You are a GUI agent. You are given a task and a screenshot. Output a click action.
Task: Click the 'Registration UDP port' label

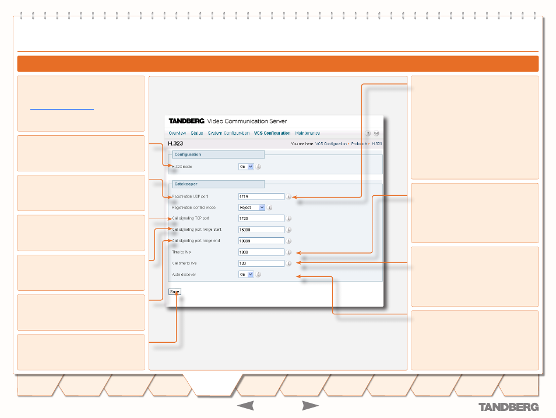click(190, 196)
